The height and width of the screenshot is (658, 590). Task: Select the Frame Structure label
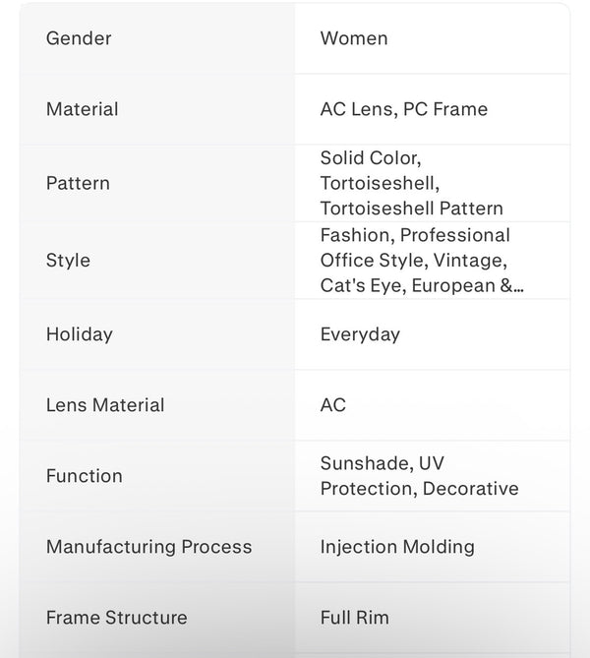point(117,618)
